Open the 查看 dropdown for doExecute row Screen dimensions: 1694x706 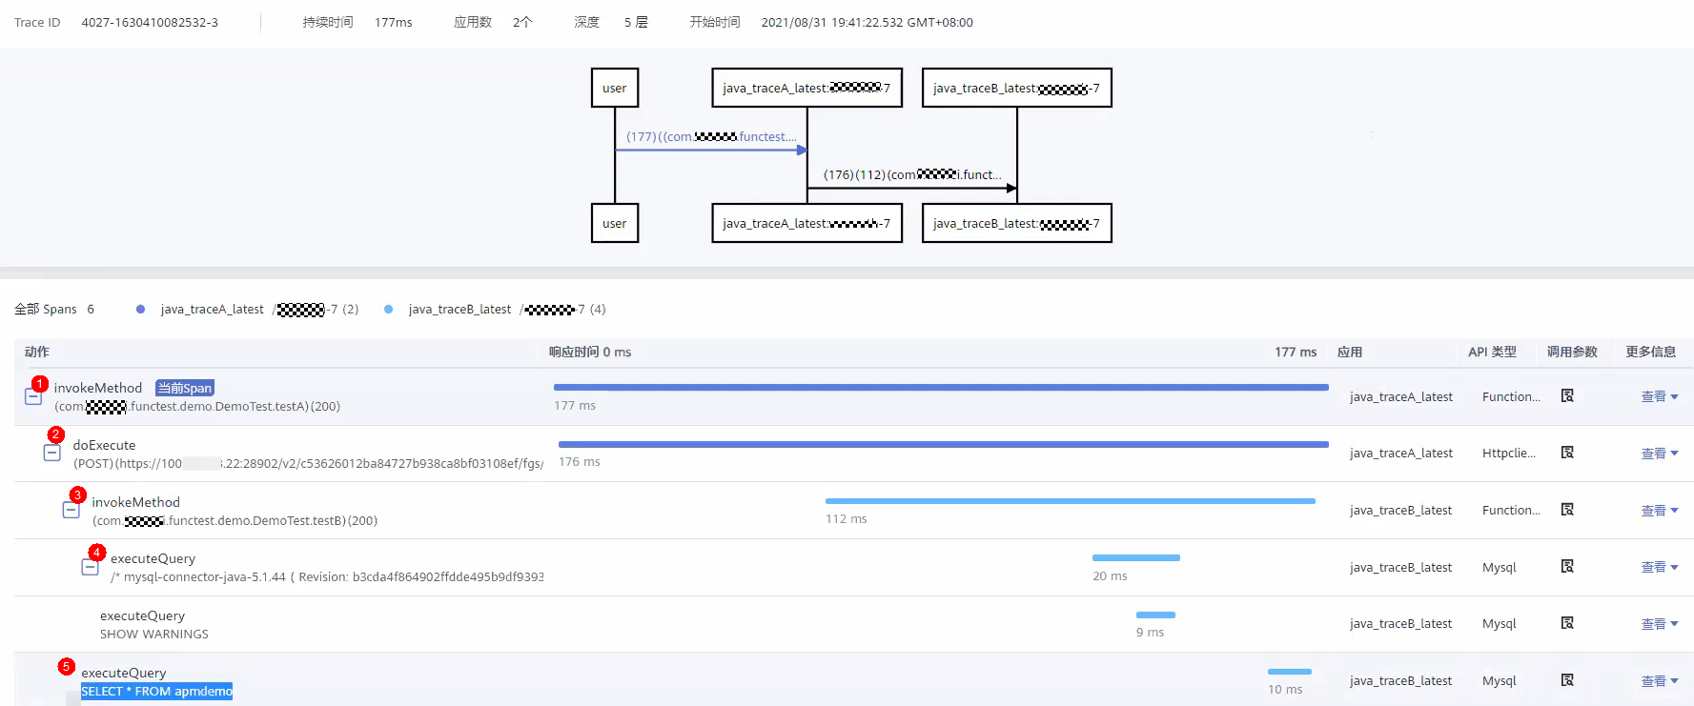1659,454
